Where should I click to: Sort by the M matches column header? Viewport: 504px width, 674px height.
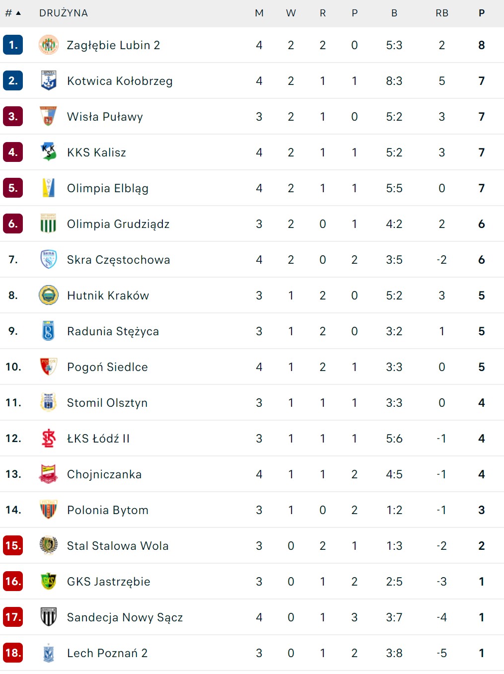coord(259,13)
